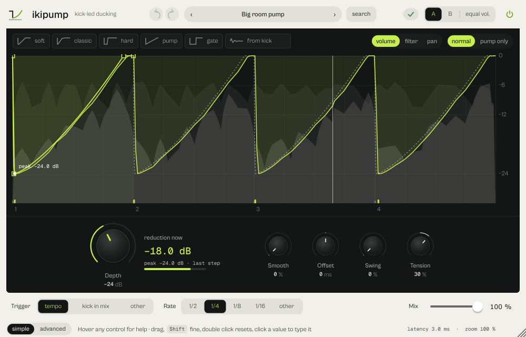Go to the previous preset

(x=191, y=14)
